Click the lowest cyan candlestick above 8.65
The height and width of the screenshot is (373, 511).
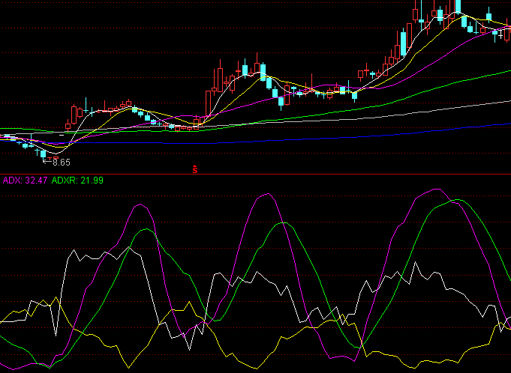43,153
